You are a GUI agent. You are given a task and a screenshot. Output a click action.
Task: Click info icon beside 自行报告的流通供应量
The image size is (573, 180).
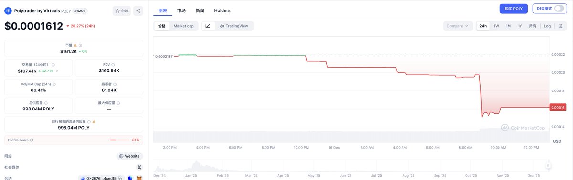(89, 122)
